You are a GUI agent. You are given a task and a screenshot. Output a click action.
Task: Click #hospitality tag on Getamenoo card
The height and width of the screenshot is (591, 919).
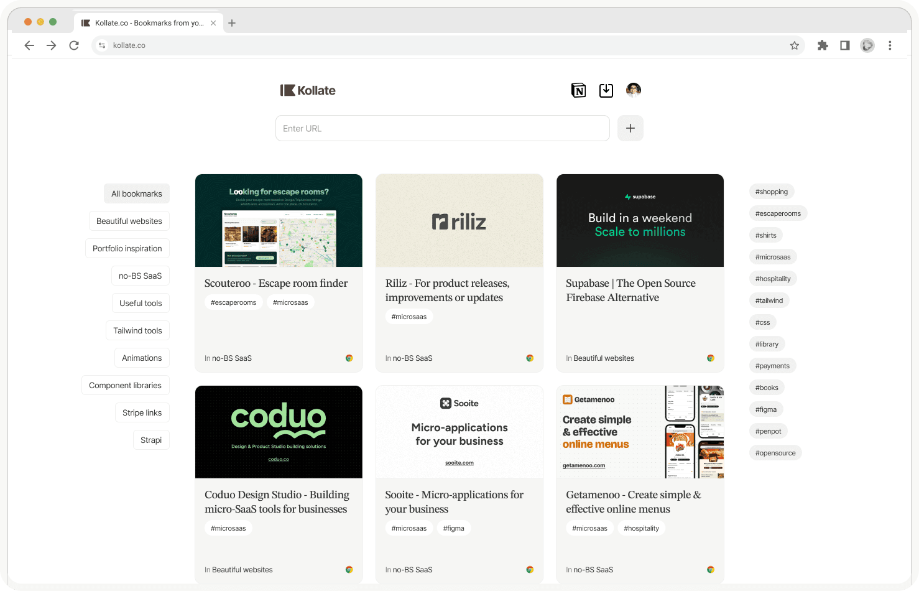pyautogui.click(x=642, y=528)
